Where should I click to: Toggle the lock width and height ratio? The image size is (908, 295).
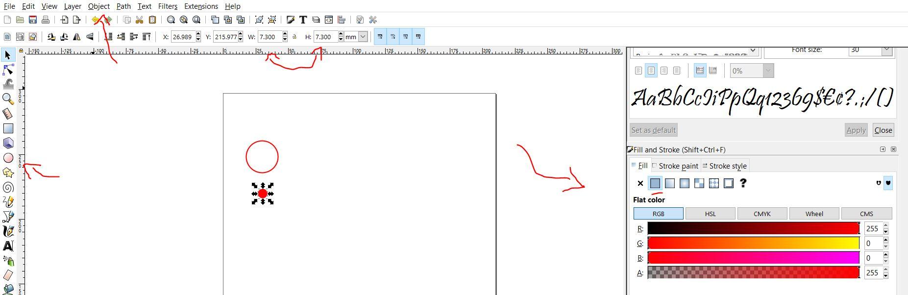(294, 37)
